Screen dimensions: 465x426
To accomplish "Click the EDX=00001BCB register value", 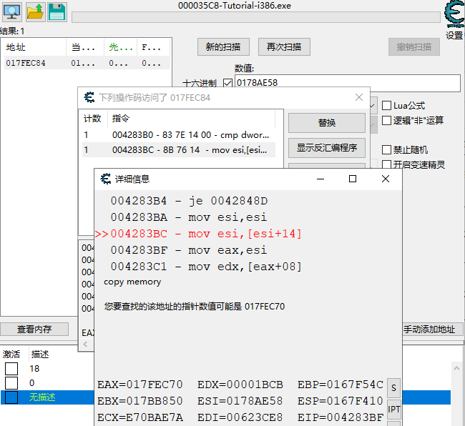I will (x=240, y=385).
